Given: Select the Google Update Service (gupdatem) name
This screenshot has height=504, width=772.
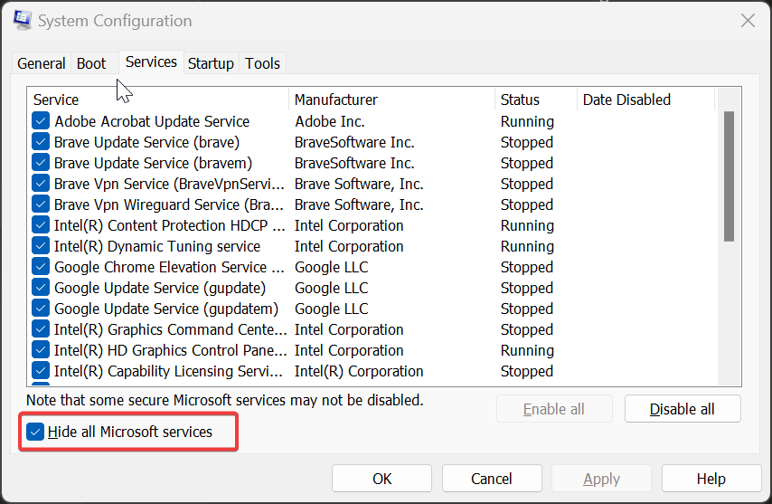Looking at the screenshot, I should click(x=166, y=309).
